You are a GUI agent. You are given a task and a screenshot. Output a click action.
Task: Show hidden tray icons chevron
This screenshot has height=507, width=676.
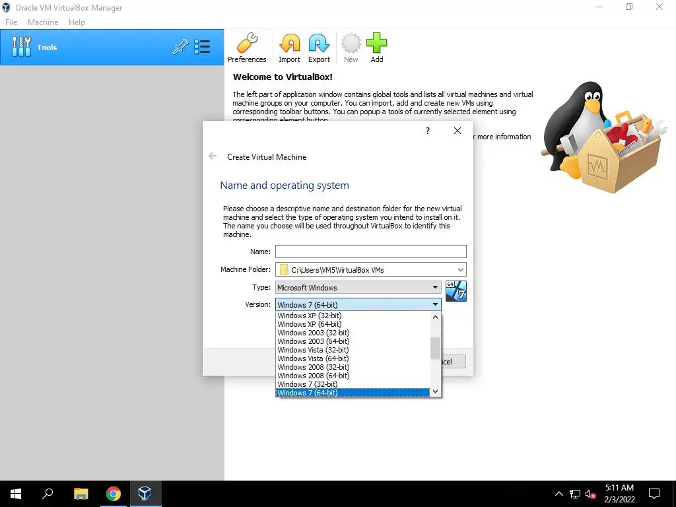(x=558, y=494)
